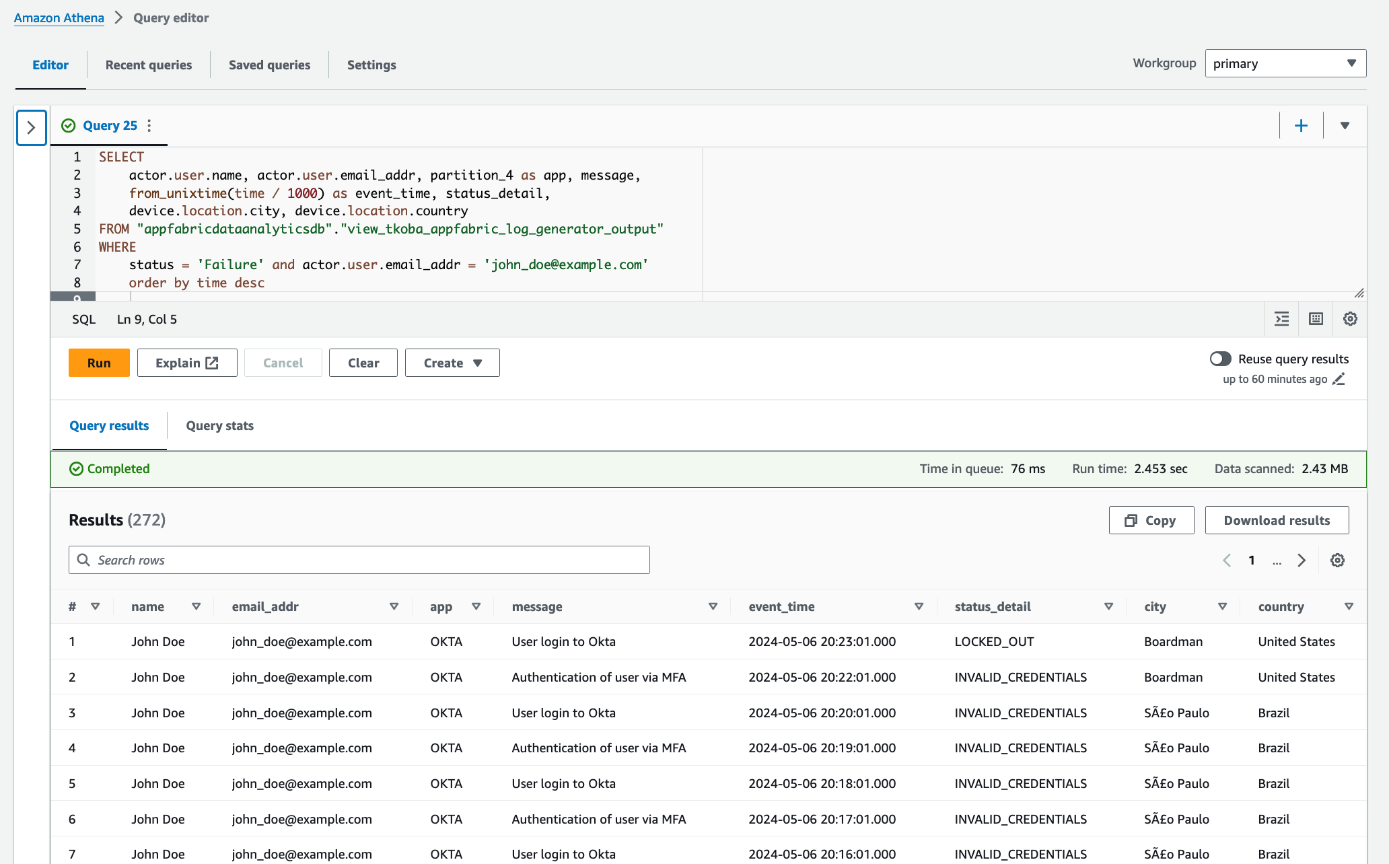Open the Recent queries tab

coord(148,65)
